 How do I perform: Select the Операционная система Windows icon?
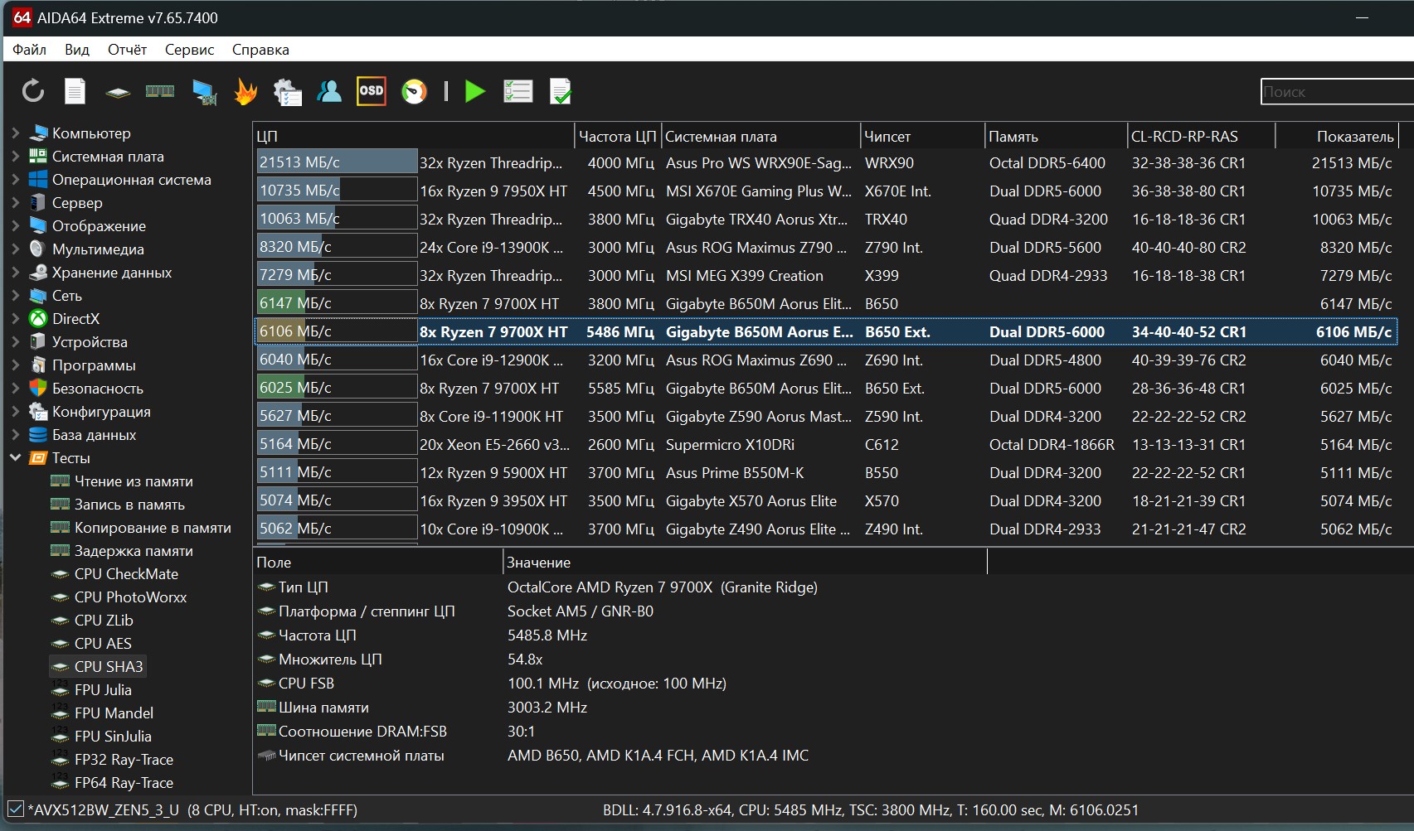pyautogui.click(x=38, y=179)
